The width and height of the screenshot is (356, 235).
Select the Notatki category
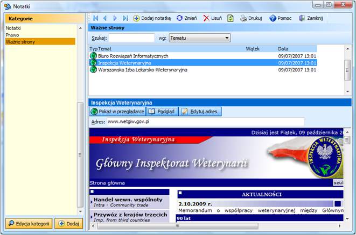[13, 28]
